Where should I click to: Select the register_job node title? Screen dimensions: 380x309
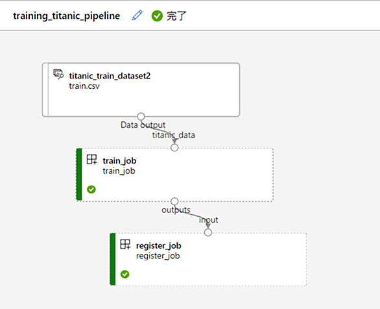159,245
